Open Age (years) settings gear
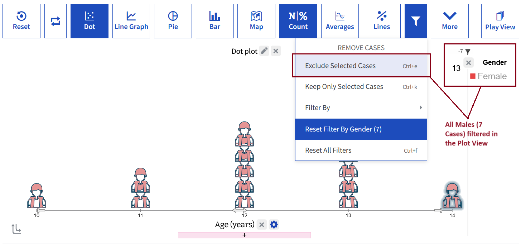521x244 pixels. [x=274, y=225]
